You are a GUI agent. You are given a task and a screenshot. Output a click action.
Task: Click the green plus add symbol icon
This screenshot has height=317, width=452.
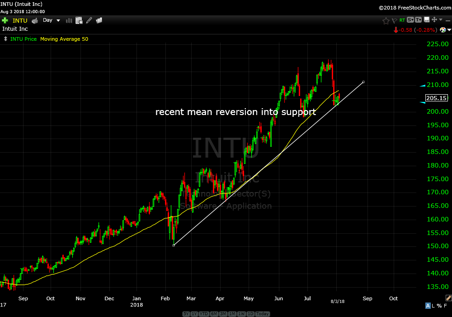pos(5,20)
